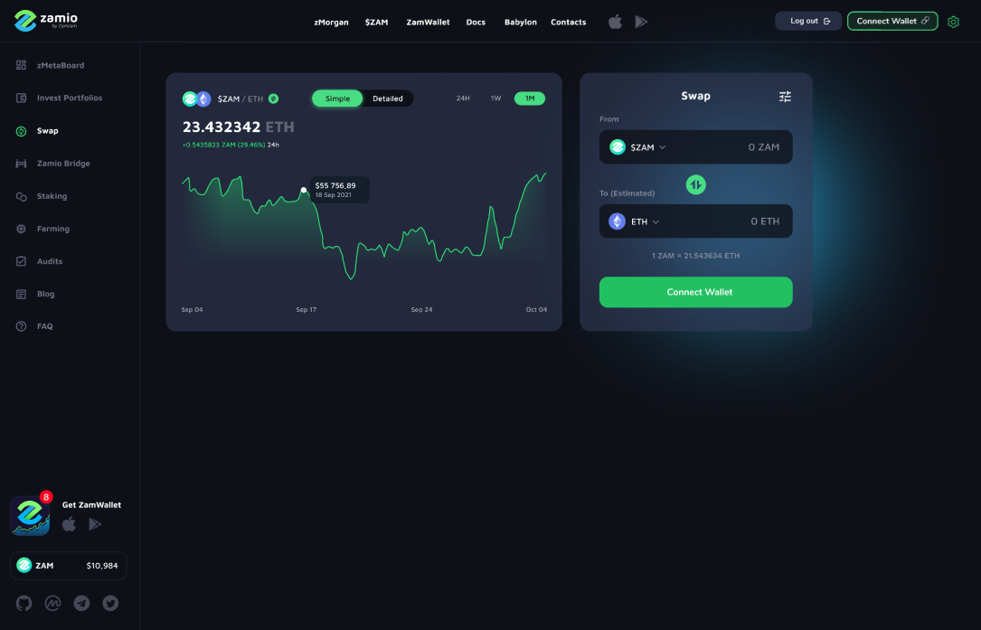Click the green icon beside $ZAM / ETH
This screenshot has width=981, height=630.
(273, 99)
